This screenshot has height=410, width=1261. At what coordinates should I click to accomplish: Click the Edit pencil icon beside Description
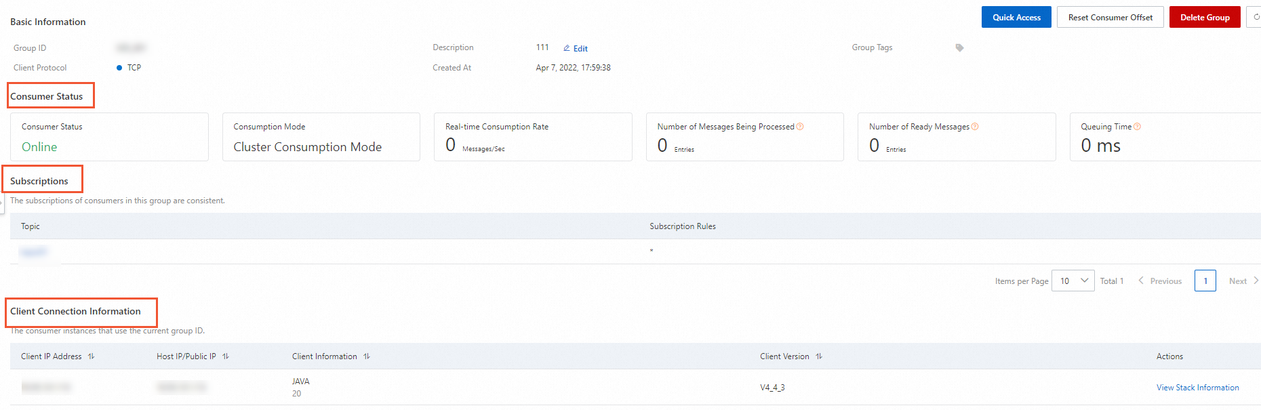coord(567,48)
